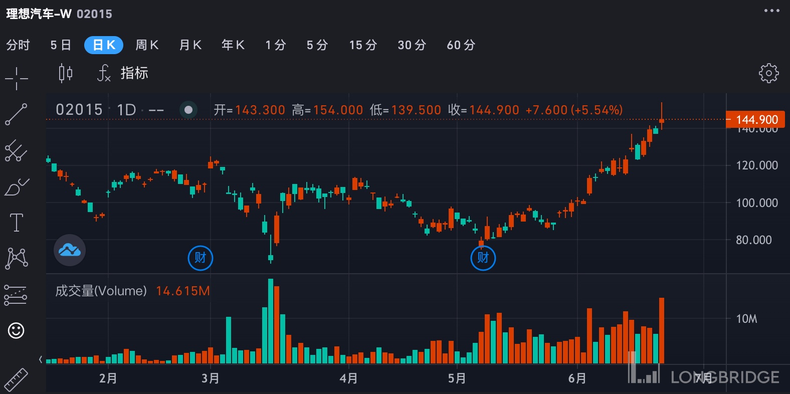The width and height of the screenshot is (790, 394).
Task: Select the crosshair cursor tool
Action: coord(17,79)
